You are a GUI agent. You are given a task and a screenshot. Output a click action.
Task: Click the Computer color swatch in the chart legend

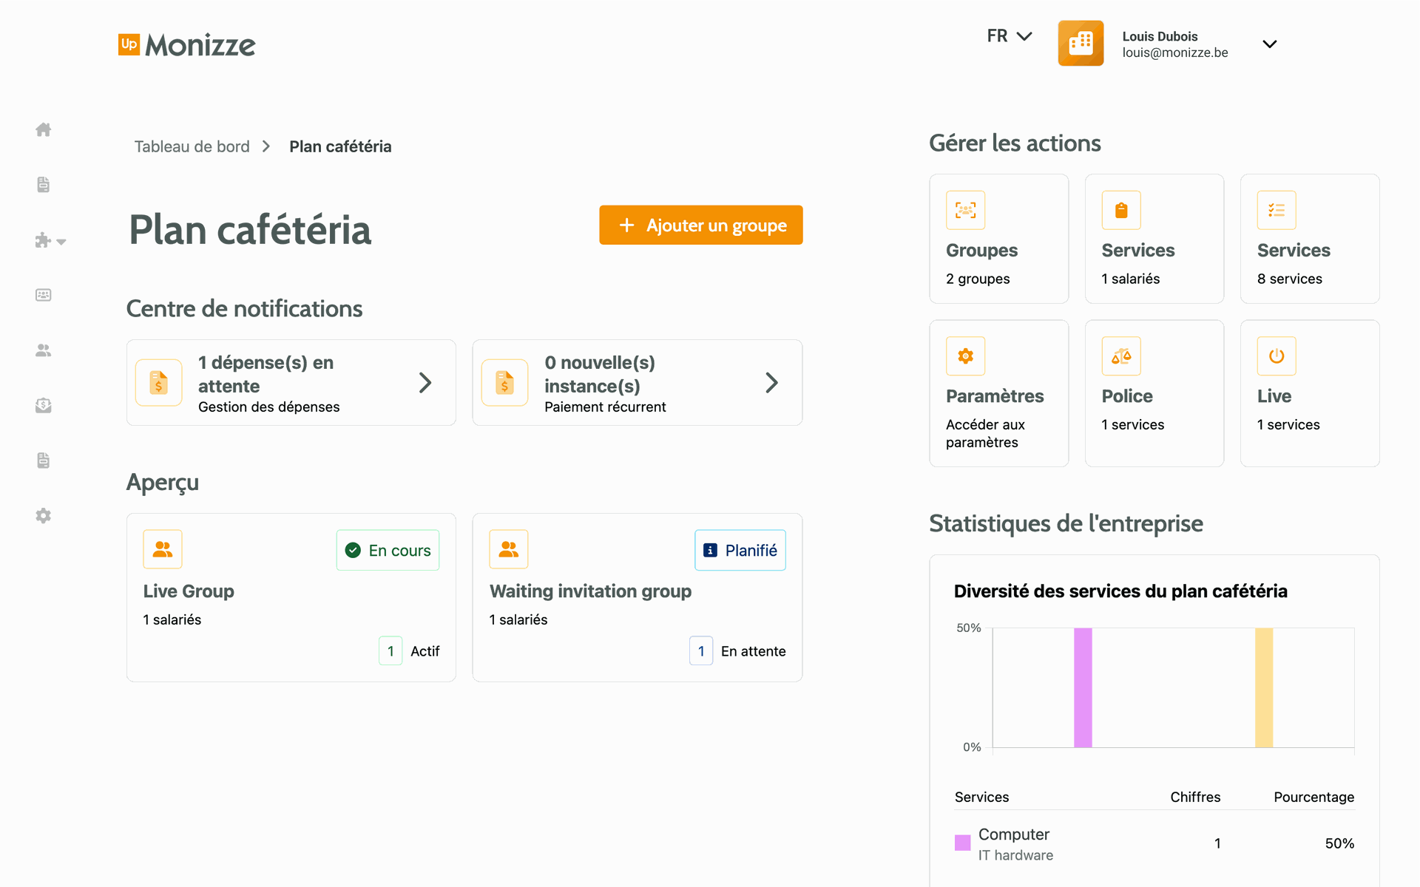(961, 842)
